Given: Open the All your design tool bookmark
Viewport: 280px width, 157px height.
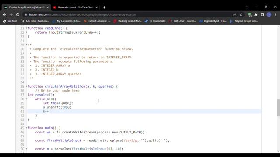Looking at the screenshot, I should pos(244,21).
